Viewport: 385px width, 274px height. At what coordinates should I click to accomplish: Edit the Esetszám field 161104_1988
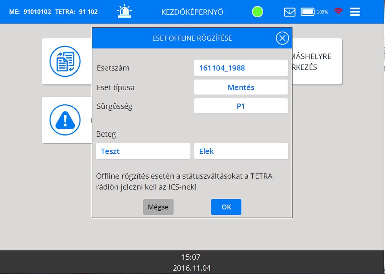(241, 68)
